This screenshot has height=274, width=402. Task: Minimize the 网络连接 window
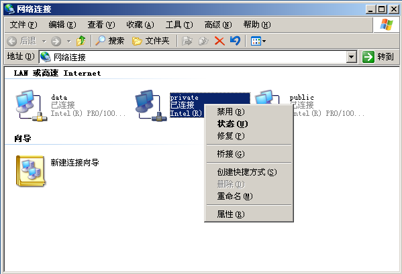tap(370, 9)
